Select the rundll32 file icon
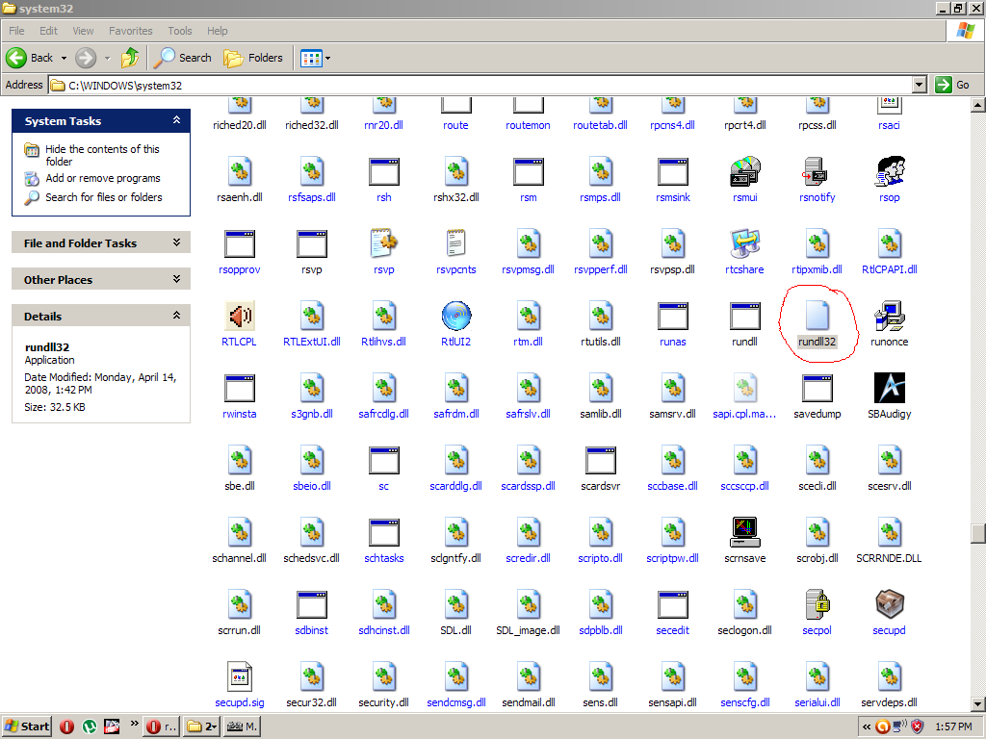The width and height of the screenshot is (986, 739). 817,316
